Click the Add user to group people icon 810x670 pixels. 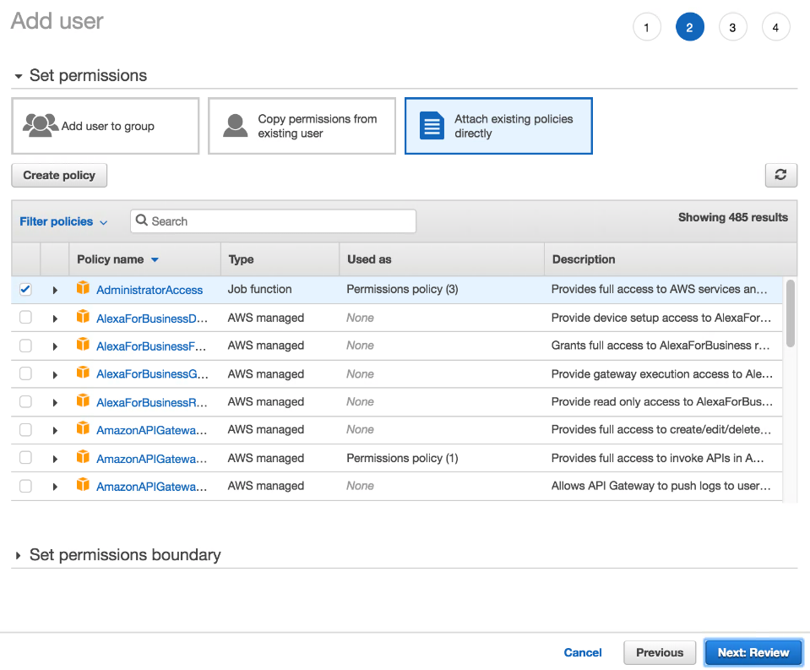pos(40,126)
